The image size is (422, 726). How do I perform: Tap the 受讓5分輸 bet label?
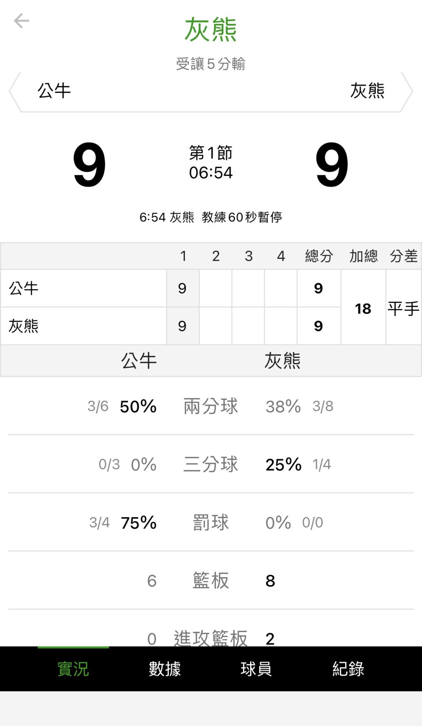pos(211,64)
